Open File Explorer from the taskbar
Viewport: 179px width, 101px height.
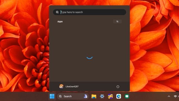[94, 96]
